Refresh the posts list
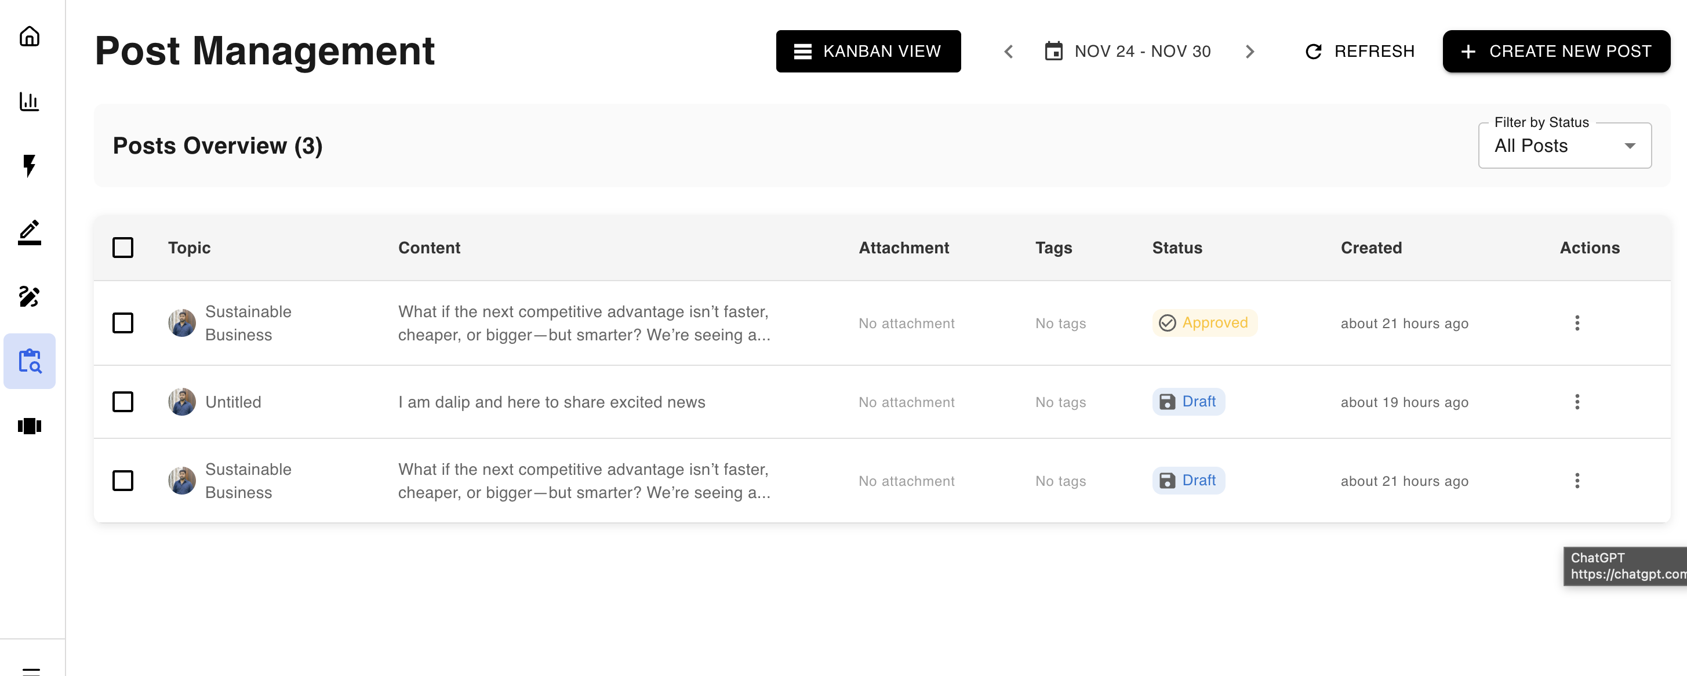Image resolution: width=1687 pixels, height=676 pixels. (x=1360, y=51)
